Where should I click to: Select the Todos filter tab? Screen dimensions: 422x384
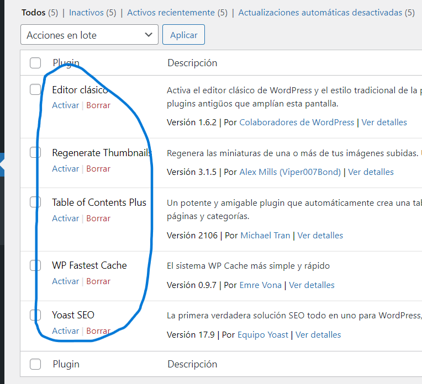pos(34,13)
